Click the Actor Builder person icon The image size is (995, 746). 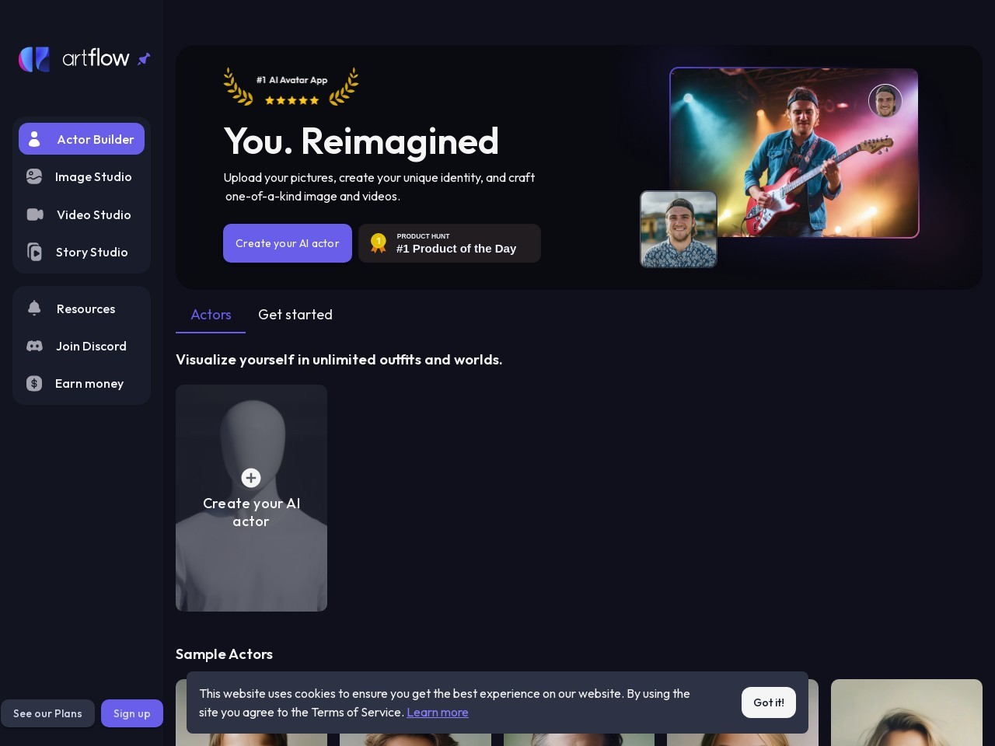34,139
